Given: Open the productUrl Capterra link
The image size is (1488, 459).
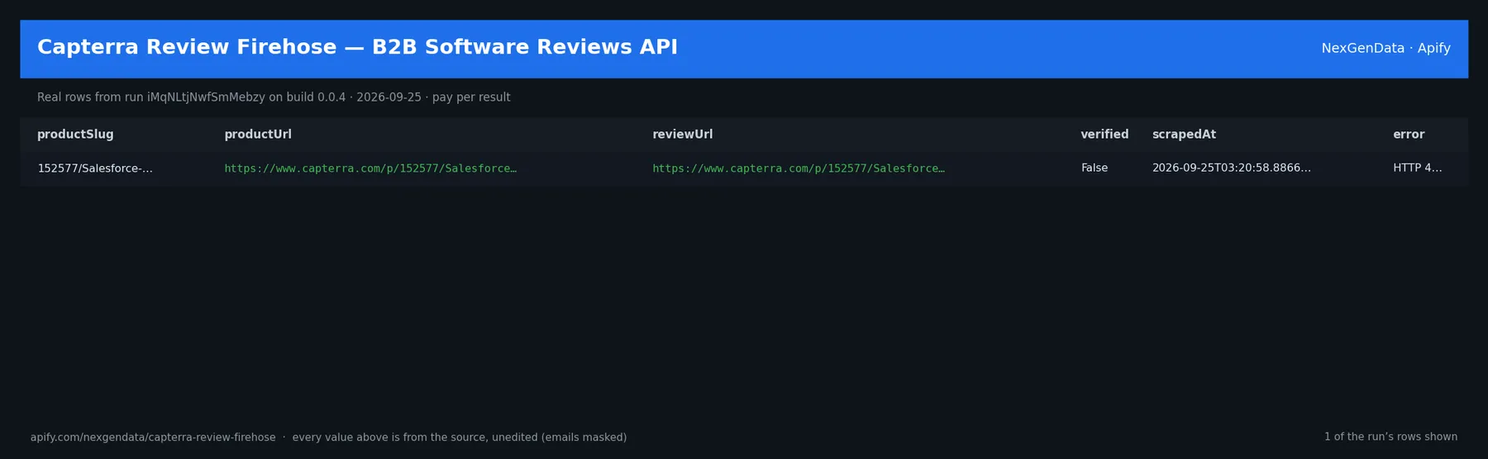Looking at the screenshot, I should 370,168.
